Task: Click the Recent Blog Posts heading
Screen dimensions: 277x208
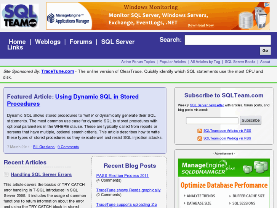Action: coord(130,166)
